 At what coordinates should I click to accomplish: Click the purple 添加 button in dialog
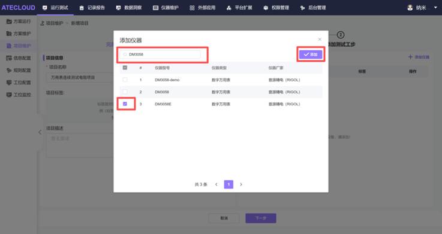tap(311, 54)
